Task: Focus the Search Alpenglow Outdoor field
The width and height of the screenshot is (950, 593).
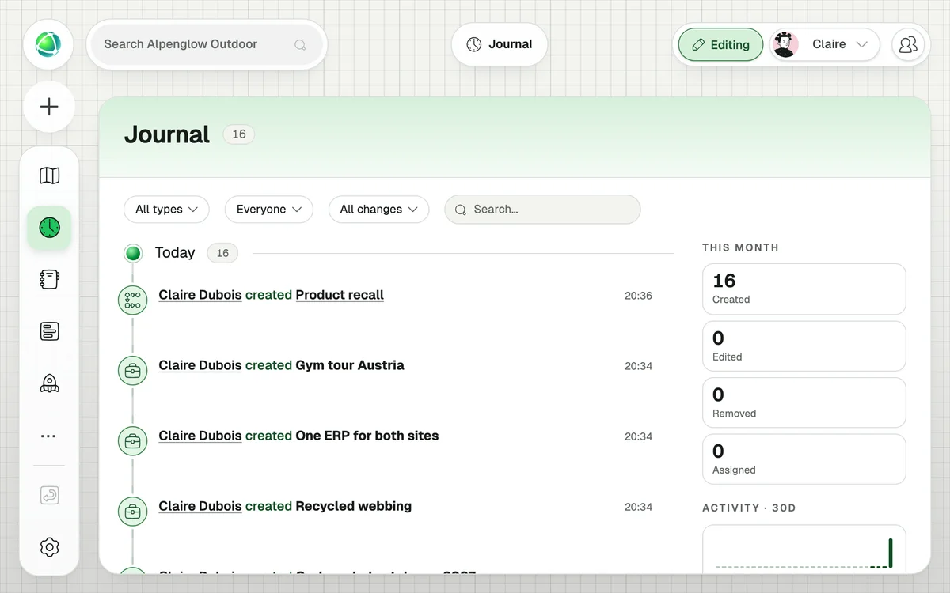Action: tap(207, 44)
